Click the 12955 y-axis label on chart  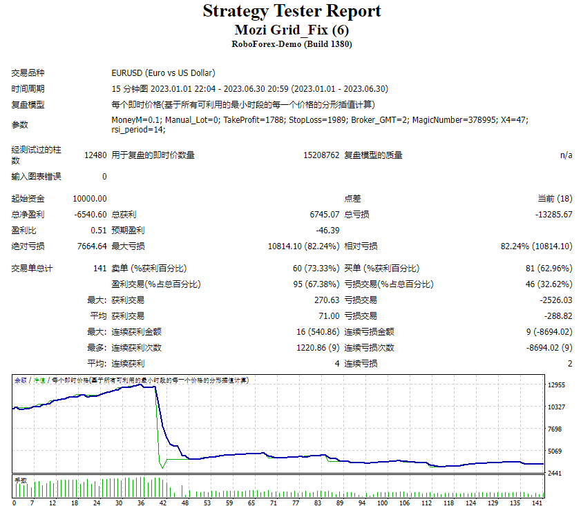pyautogui.click(x=557, y=385)
